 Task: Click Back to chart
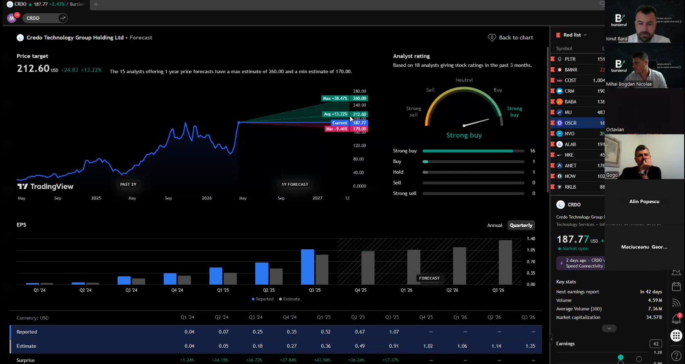click(x=510, y=37)
